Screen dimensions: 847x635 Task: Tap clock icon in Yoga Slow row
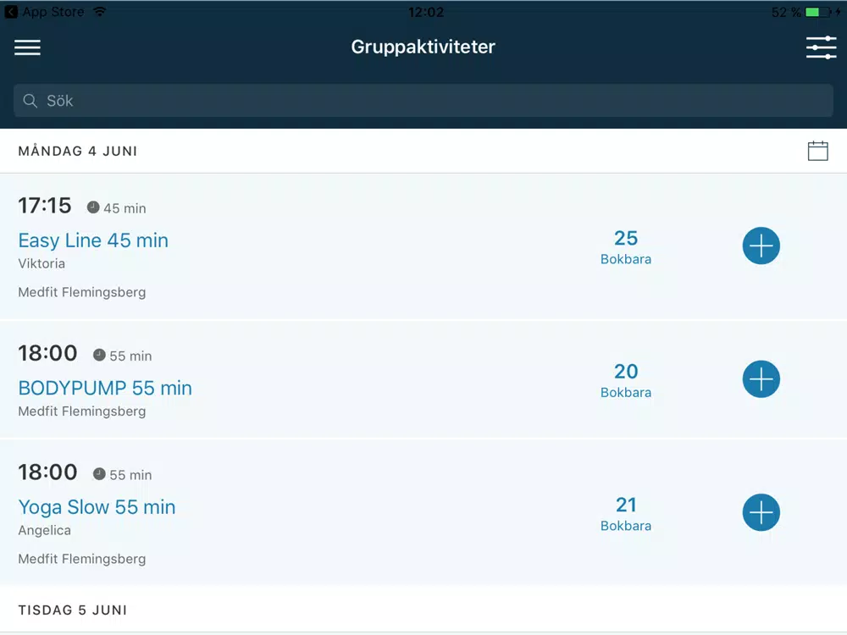99,473
